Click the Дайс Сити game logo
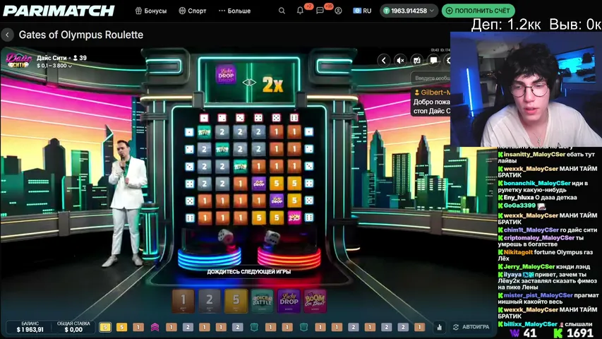 [x=18, y=60]
